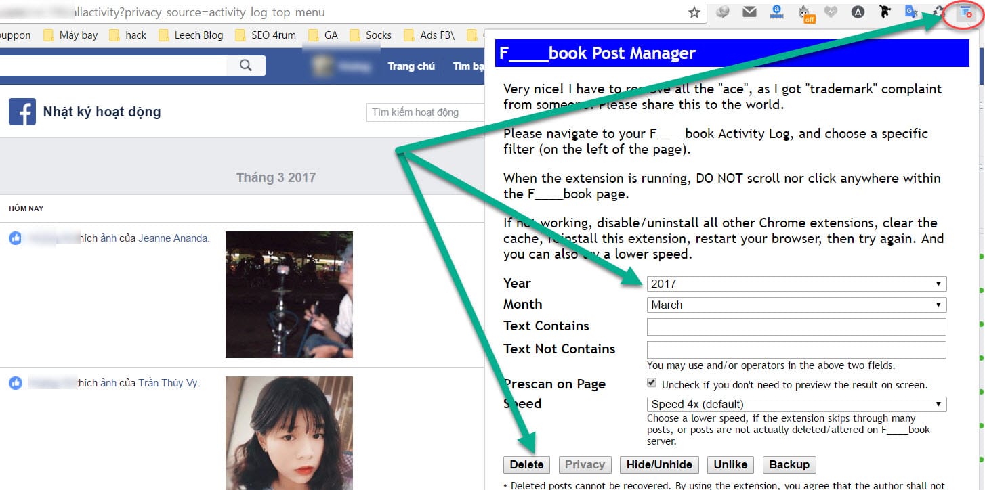Click the Facebook top search field

pos(113,66)
